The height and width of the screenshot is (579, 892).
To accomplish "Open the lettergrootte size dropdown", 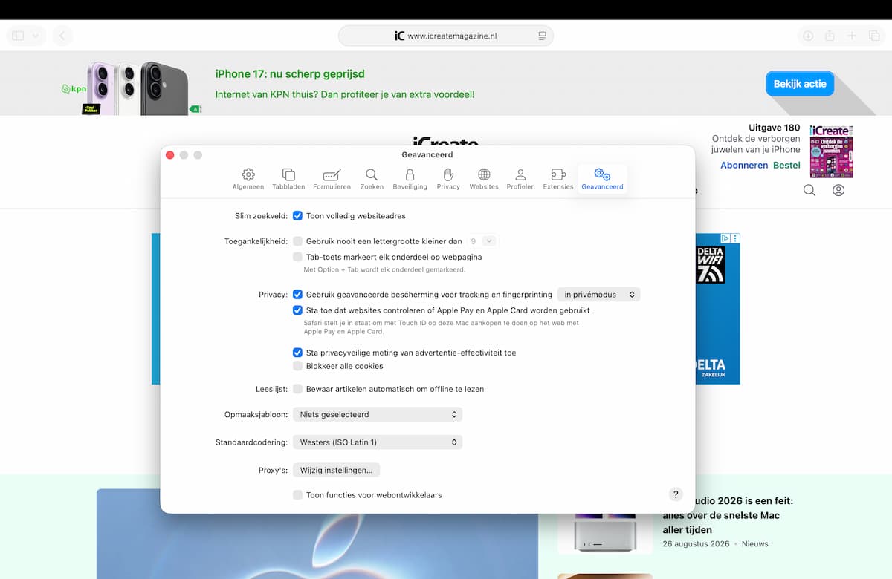I will (482, 241).
